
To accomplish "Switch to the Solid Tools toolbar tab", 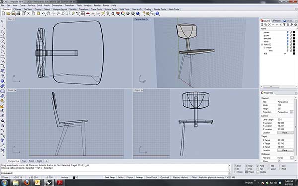I will 125,9.
